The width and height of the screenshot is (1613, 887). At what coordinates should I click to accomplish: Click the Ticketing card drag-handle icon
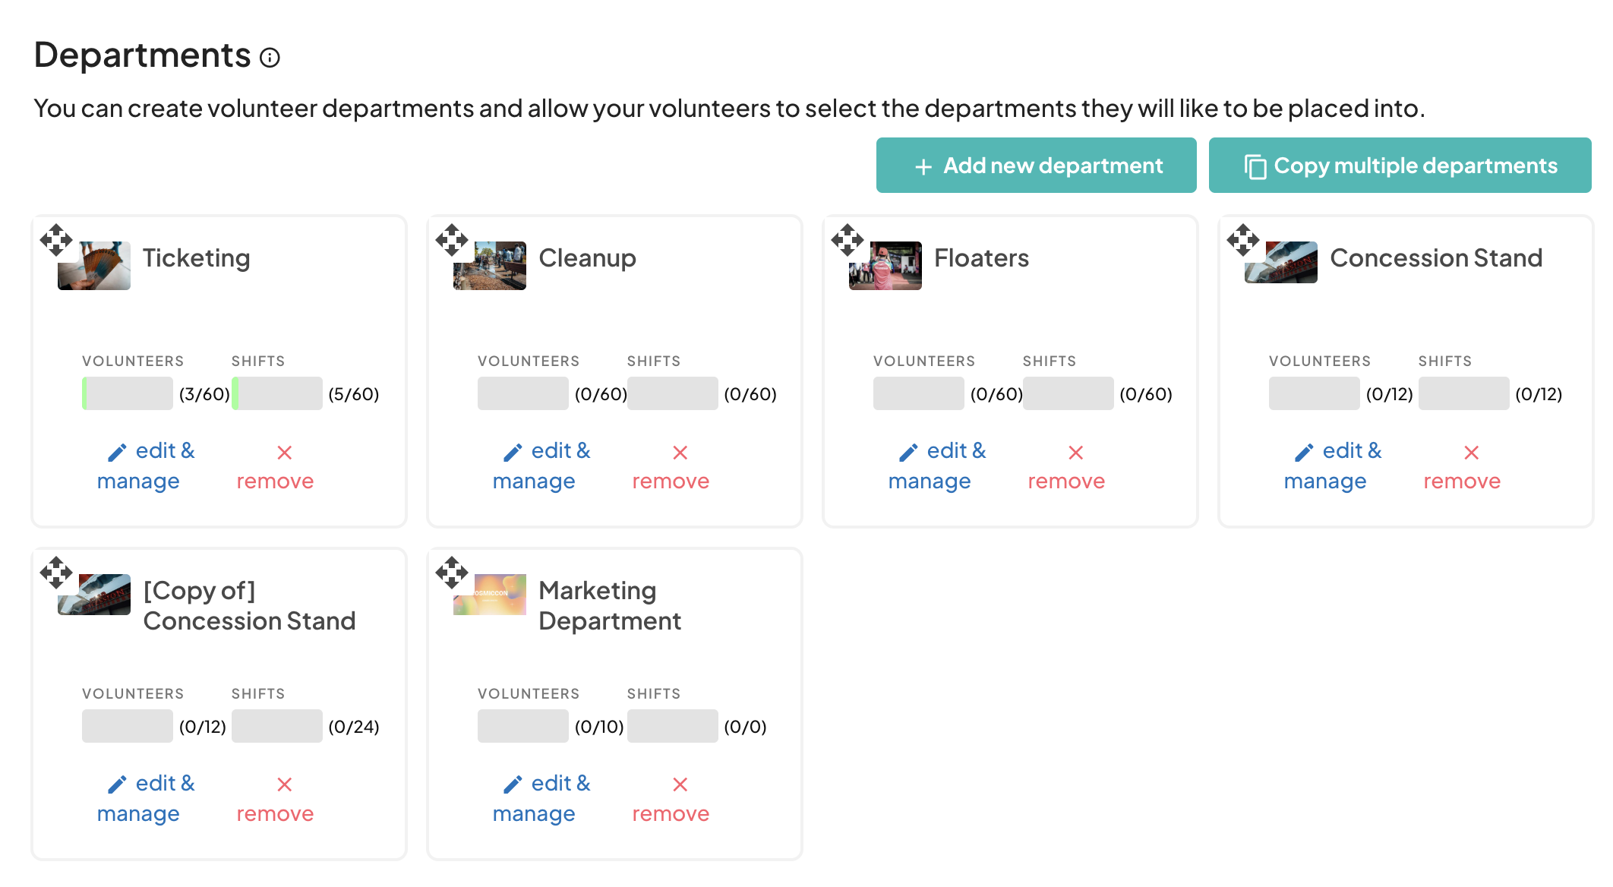pyautogui.click(x=56, y=240)
